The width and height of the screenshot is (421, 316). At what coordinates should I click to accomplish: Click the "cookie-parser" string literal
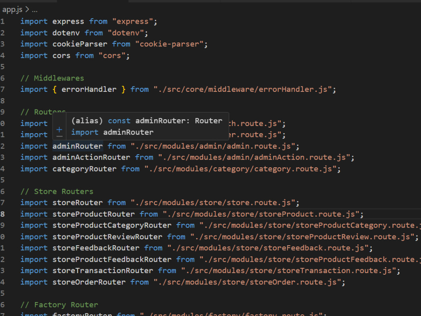click(169, 44)
